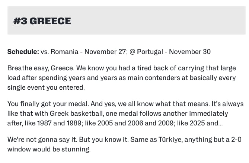Click the "#3 GREECE" heading
This screenshot has width=249, height=163.
click(42, 21)
